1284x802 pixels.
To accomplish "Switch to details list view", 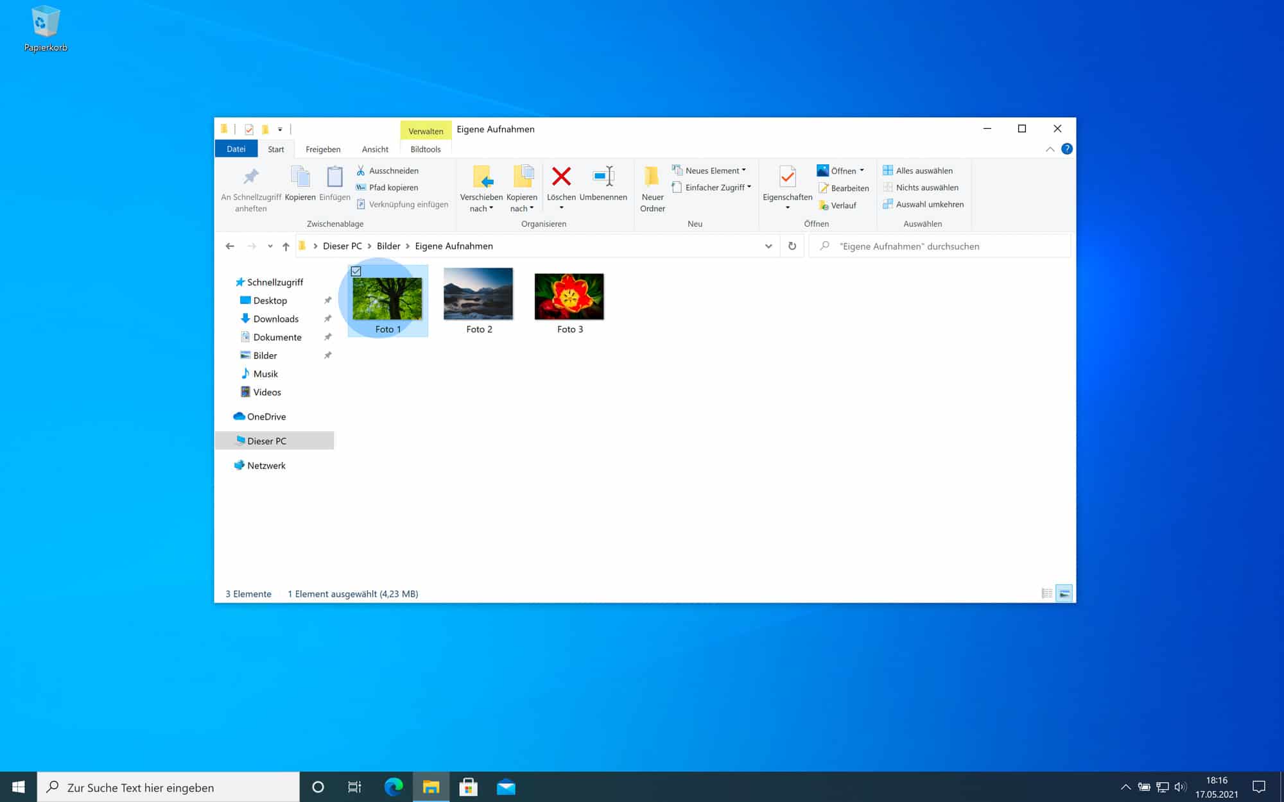I will tap(1047, 593).
